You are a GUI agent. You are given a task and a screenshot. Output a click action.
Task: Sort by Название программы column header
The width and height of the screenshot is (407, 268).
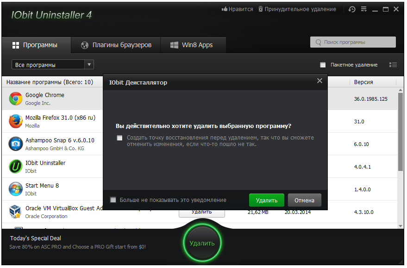tap(50, 82)
